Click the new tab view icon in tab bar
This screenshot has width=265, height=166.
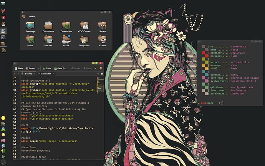pos(102,74)
